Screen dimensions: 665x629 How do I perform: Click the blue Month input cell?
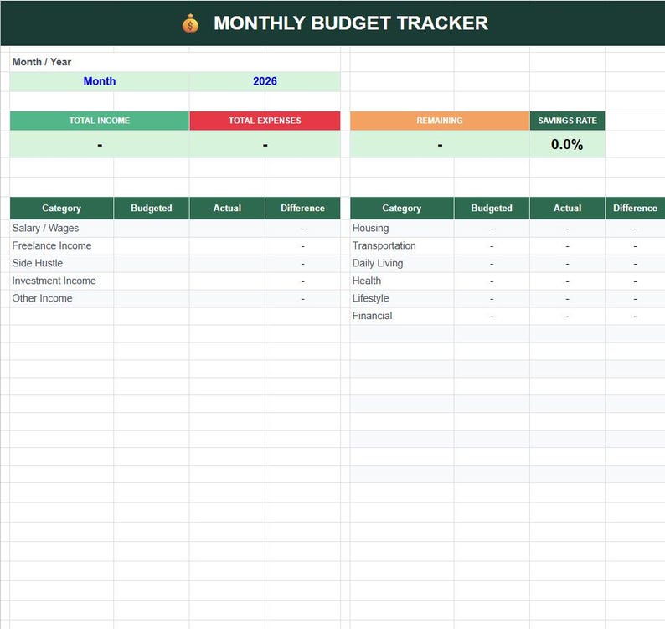99,81
